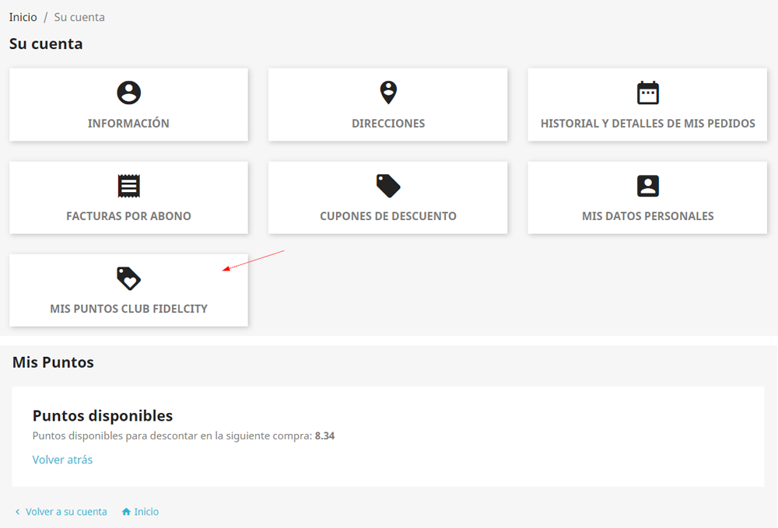
Task: Click the Inicio breadcrumb link at the top
Action: (x=23, y=17)
